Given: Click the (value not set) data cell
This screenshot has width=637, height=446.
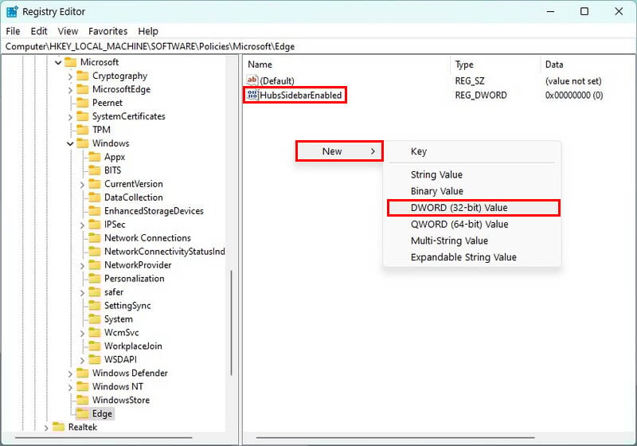Looking at the screenshot, I should coord(573,80).
